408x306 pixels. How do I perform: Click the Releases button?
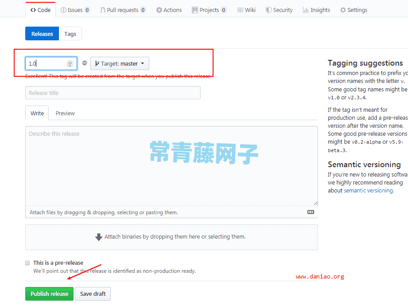tap(42, 34)
